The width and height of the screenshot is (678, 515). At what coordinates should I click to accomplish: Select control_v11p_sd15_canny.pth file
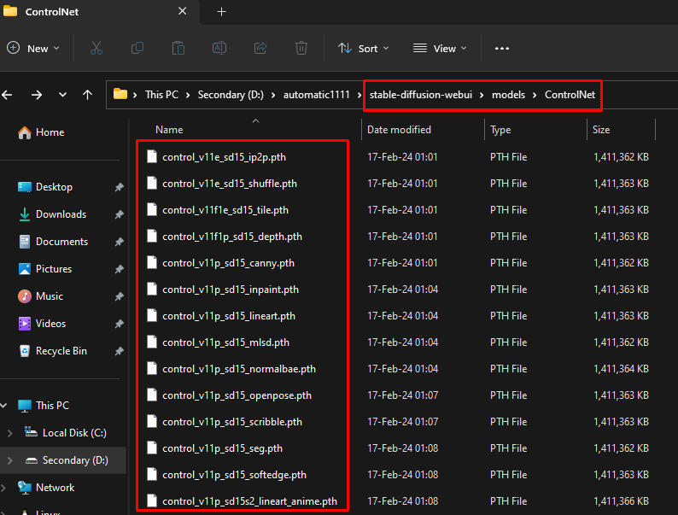(x=228, y=263)
